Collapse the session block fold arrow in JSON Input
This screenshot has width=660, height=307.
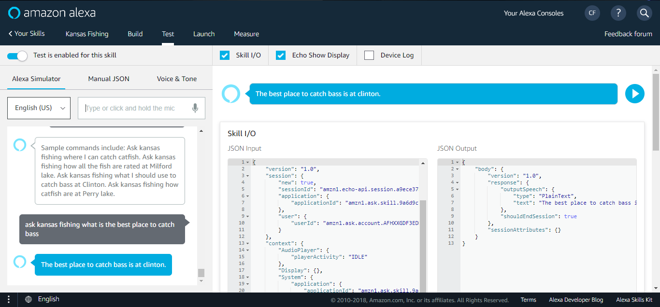coord(247,176)
